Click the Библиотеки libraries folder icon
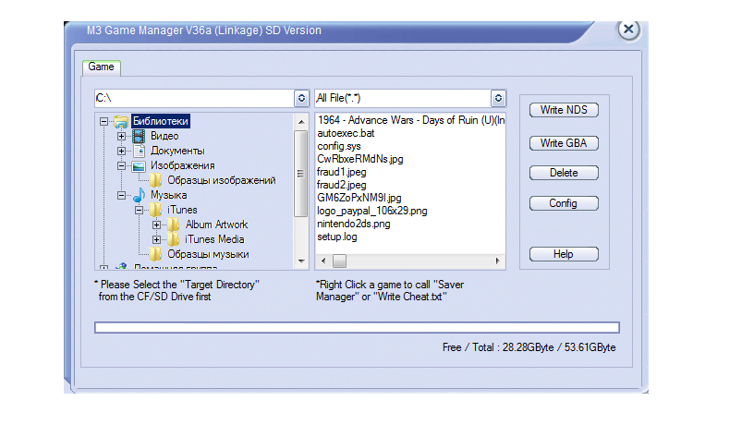The image size is (754, 425). point(121,121)
